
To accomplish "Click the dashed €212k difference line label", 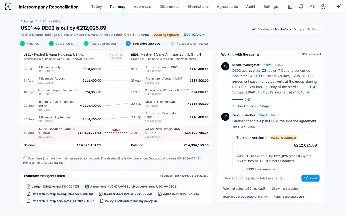I will click(x=116, y=130).
